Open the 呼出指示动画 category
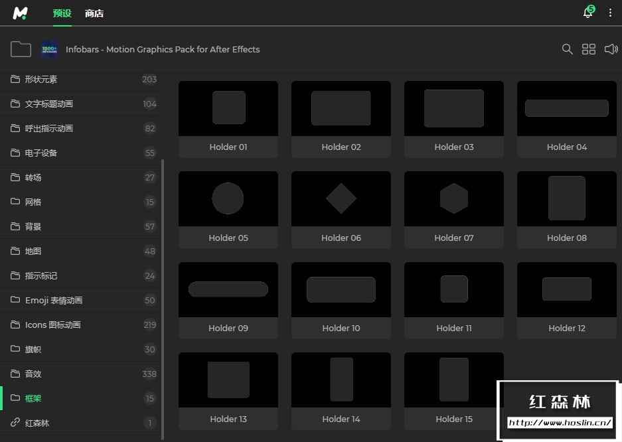Viewport: 622px width, 442px height. coord(80,129)
